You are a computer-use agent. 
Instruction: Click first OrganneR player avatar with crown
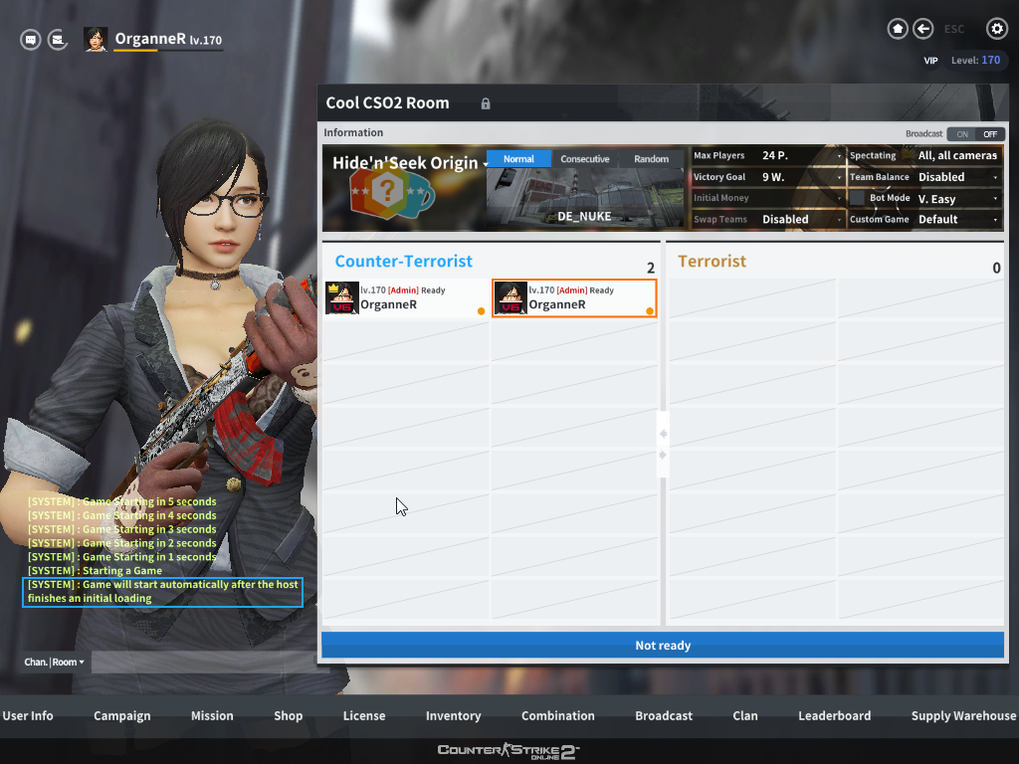(x=342, y=298)
